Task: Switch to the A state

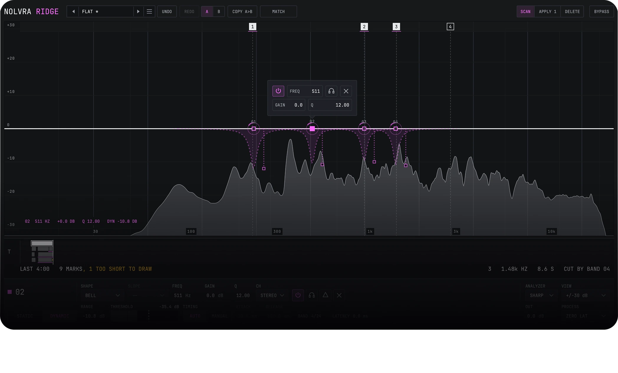Action: click(x=207, y=11)
